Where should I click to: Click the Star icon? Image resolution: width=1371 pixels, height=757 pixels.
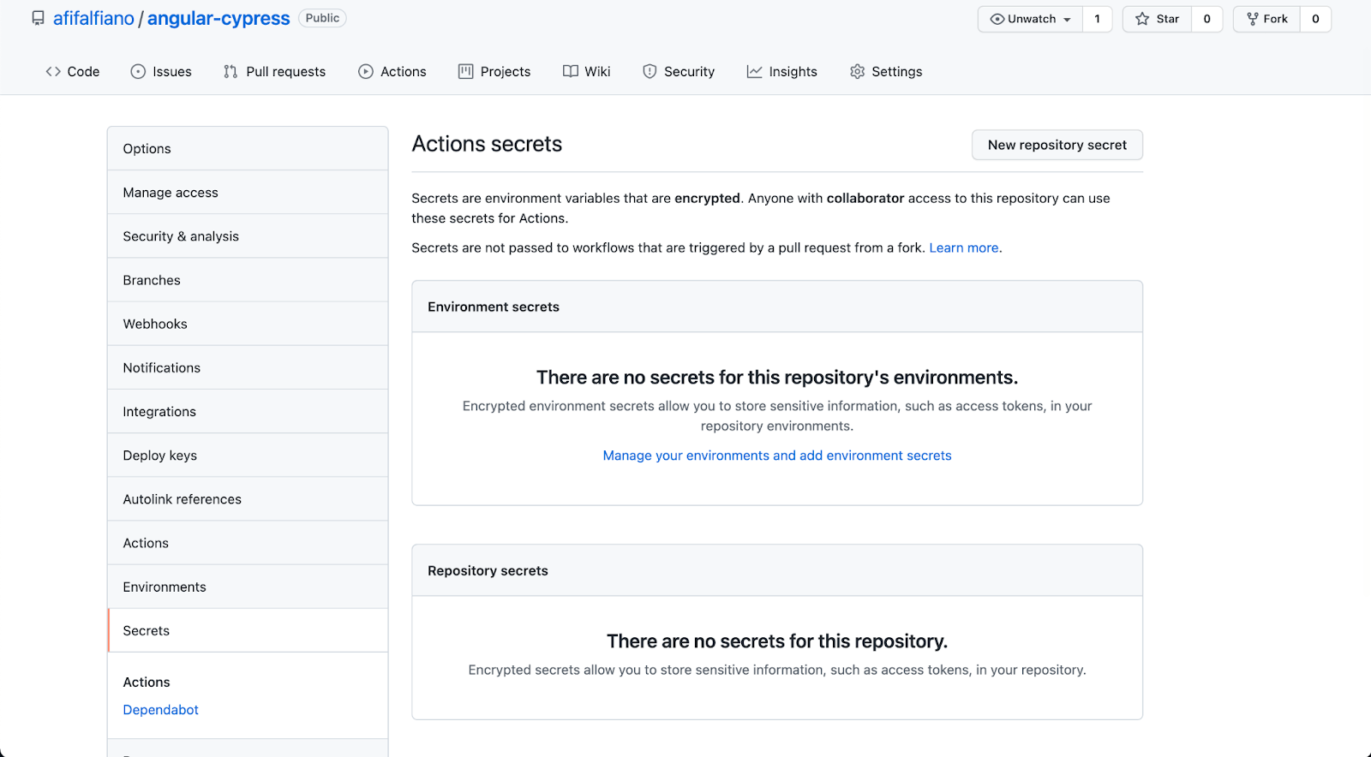coord(1142,19)
